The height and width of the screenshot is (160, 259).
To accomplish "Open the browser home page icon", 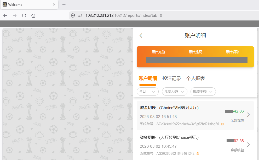I will pyautogui.click(x=33, y=15).
